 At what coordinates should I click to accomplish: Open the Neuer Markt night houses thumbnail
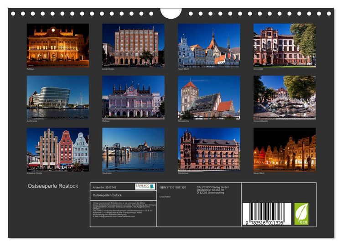pos(285,149)
